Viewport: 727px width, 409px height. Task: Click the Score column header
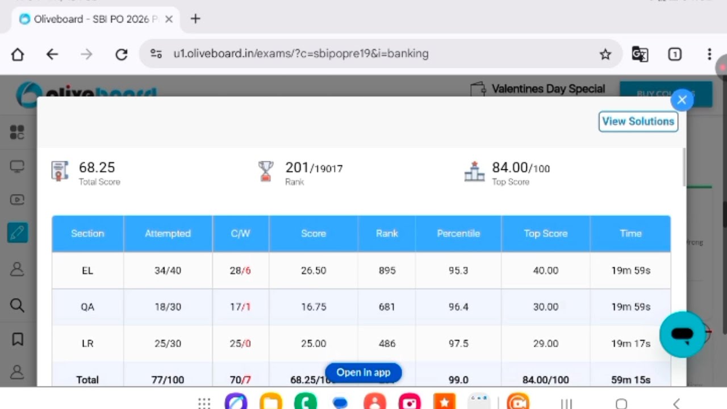click(314, 233)
